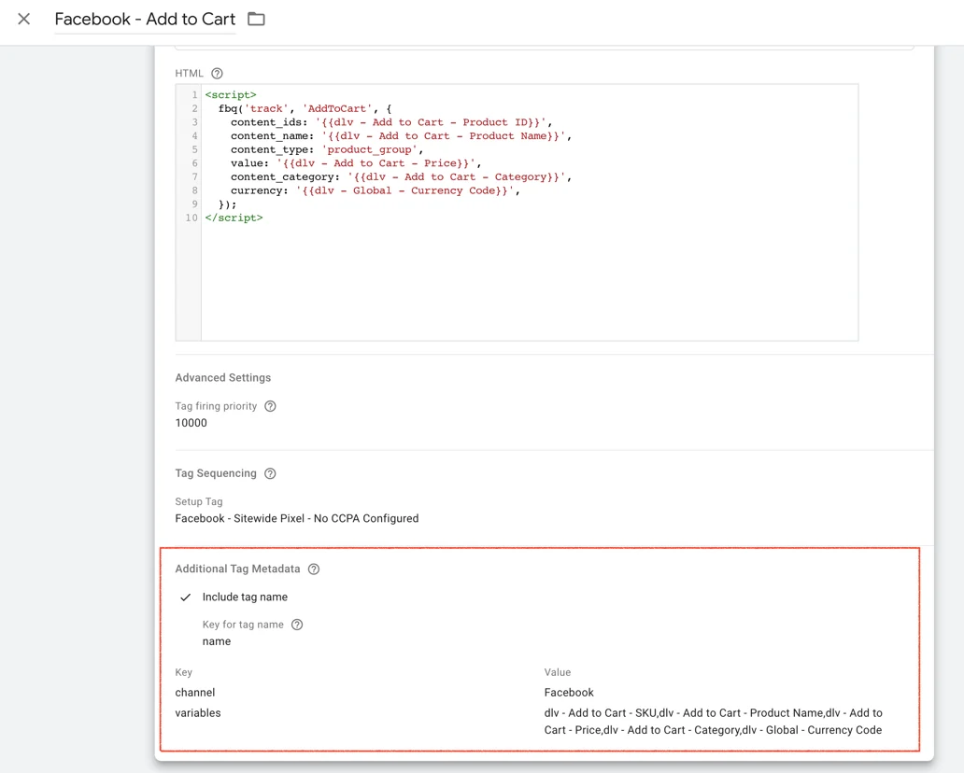This screenshot has height=773, width=964.
Task: Click the value Price code line
Action: 356,162
